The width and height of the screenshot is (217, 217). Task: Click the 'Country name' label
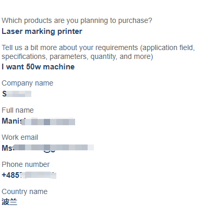25,191
